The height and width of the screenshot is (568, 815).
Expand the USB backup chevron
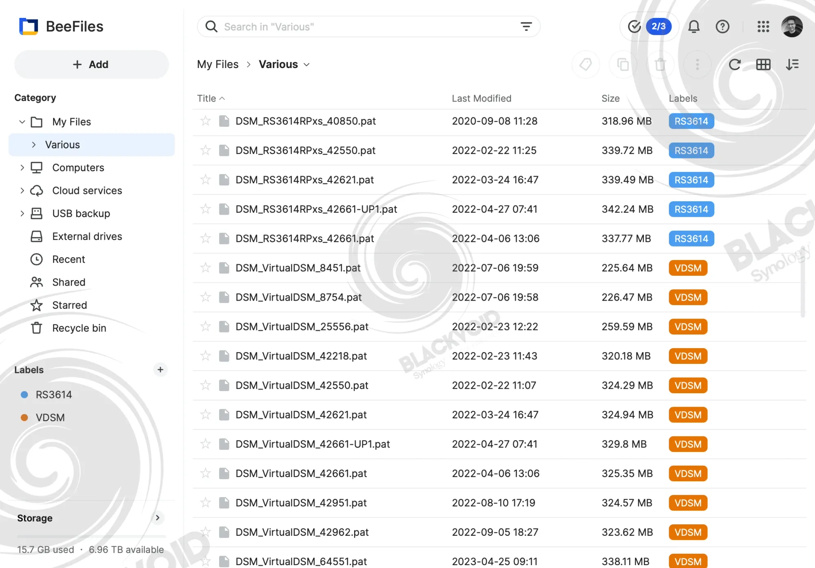coord(22,213)
